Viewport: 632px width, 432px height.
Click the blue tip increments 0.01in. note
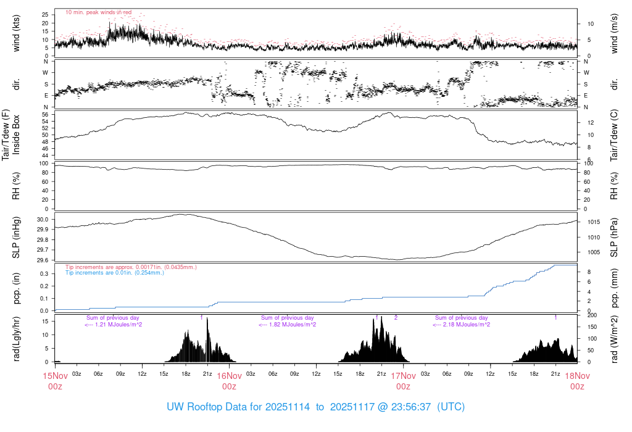coord(115,273)
